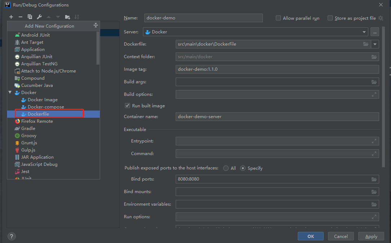This screenshot has height=243, width=391.
Task: Open the Bind mounts editor icon
Action: 374,192
